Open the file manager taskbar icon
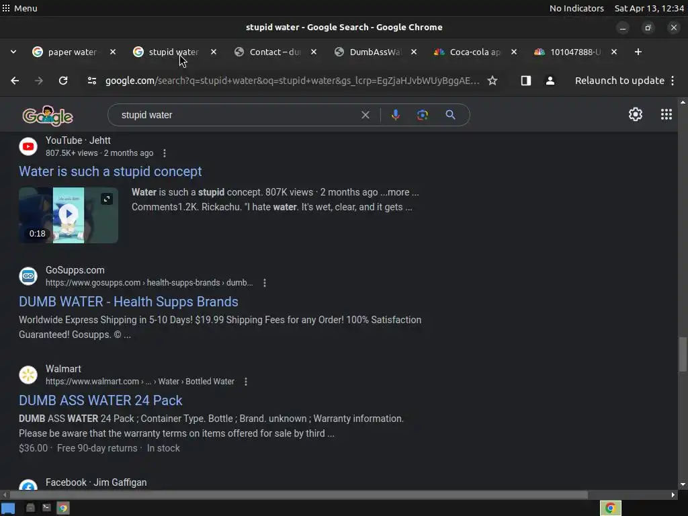688x516 pixels. point(30,508)
